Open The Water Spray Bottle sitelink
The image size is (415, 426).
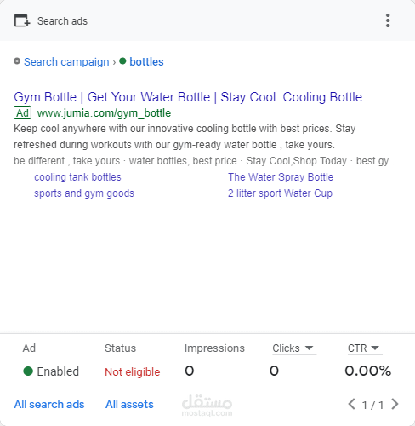(281, 177)
